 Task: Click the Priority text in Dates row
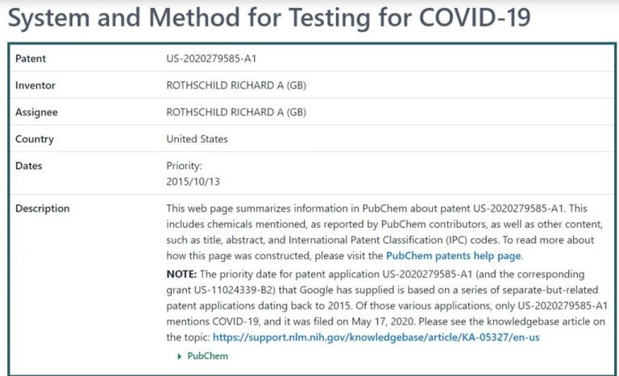tap(182, 166)
